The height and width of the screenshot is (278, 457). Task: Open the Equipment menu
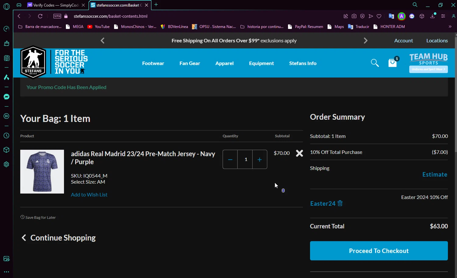261,63
